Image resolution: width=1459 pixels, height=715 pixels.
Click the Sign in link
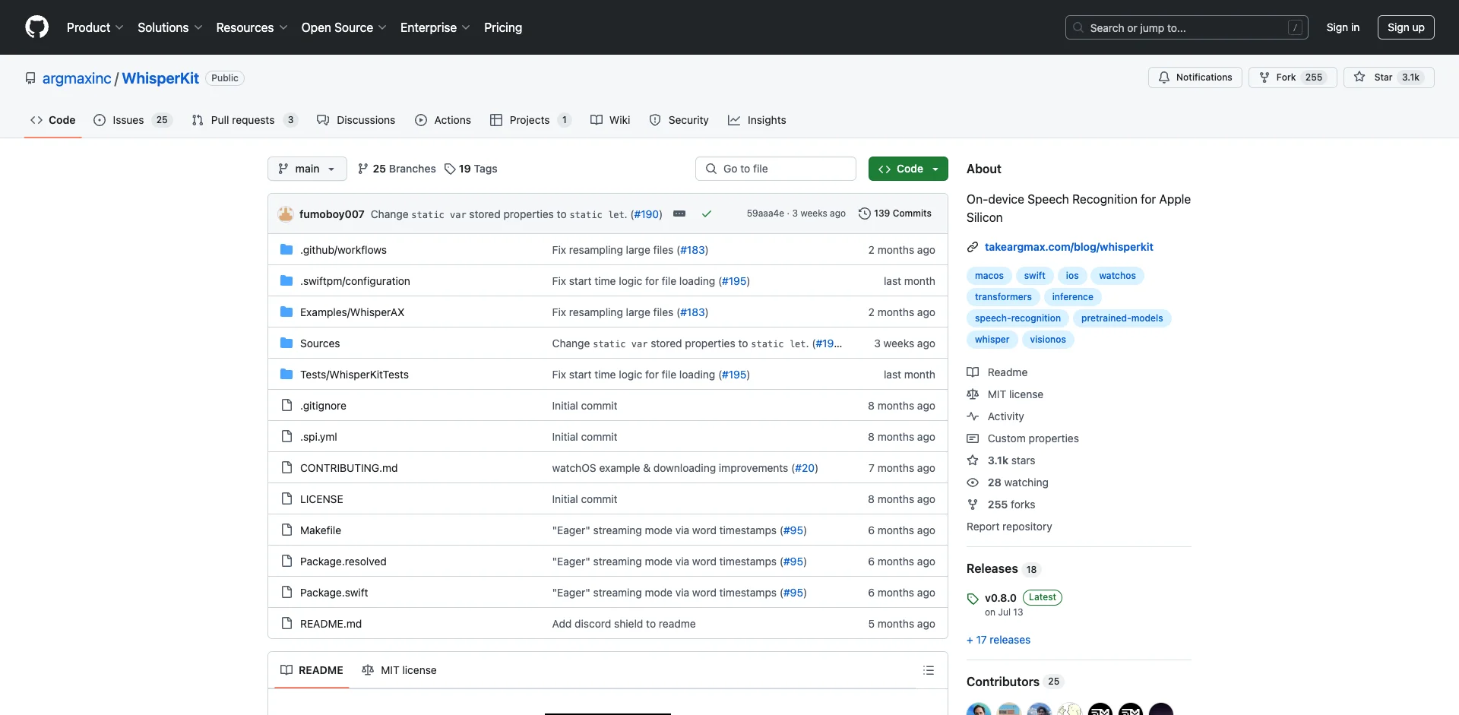pos(1343,27)
